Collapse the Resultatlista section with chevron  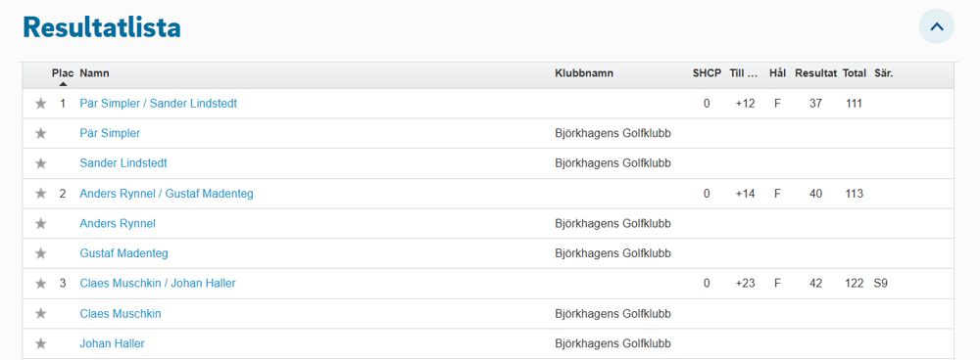pyautogui.click(x=936, y=26)
